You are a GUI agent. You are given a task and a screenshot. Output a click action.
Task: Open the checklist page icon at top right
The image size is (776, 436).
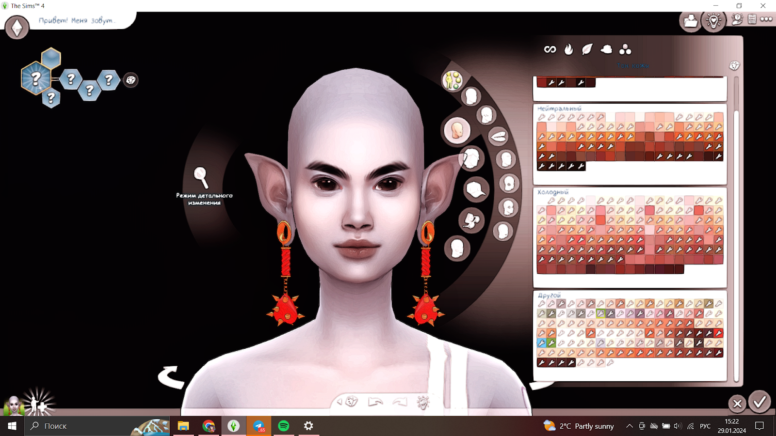tap(752, 19)
